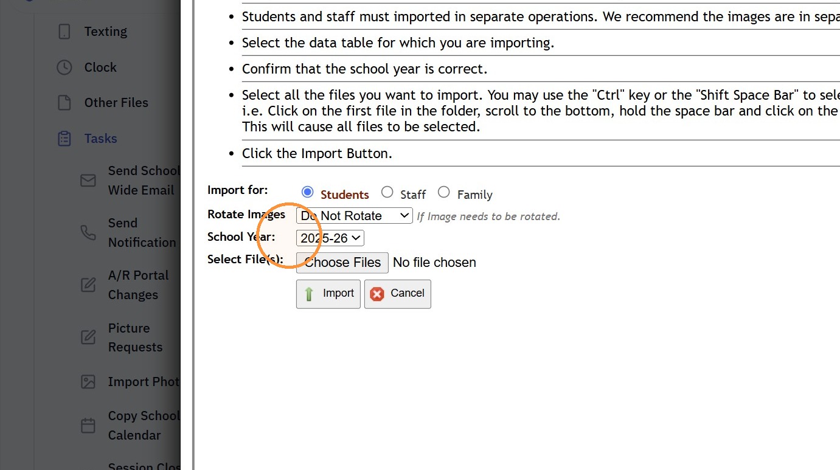Open the Rotate Images dropdown
The image size is (840, 470).
coord(355,215)
